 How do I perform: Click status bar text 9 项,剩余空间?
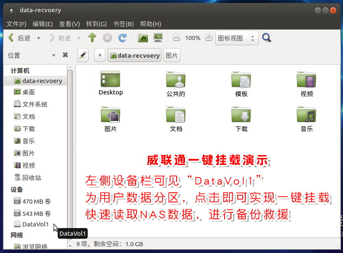110,244
